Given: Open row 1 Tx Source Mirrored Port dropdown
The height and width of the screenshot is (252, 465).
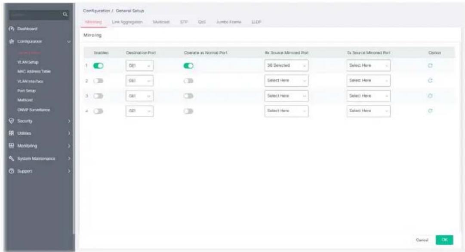Looking at the screenshot, I should (368, 65).
